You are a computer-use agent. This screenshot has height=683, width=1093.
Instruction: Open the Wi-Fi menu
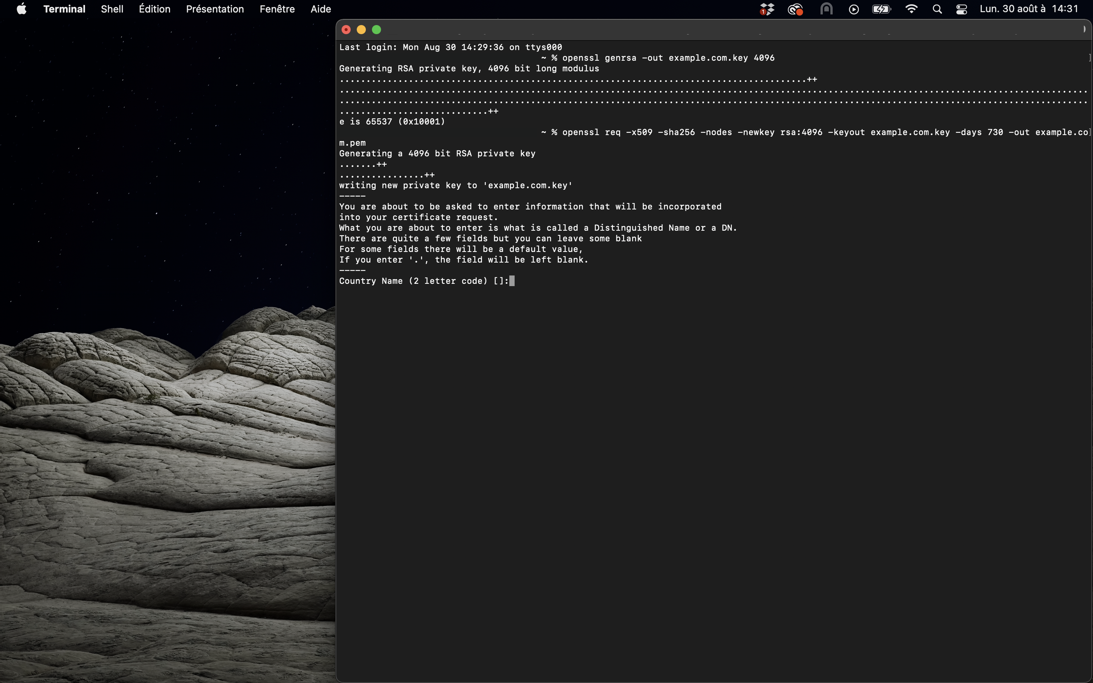tap(912, 9)
